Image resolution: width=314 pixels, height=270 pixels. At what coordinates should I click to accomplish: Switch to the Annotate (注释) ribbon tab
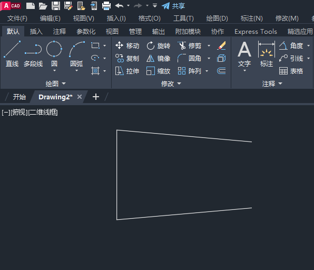click(x=60, y=32)
